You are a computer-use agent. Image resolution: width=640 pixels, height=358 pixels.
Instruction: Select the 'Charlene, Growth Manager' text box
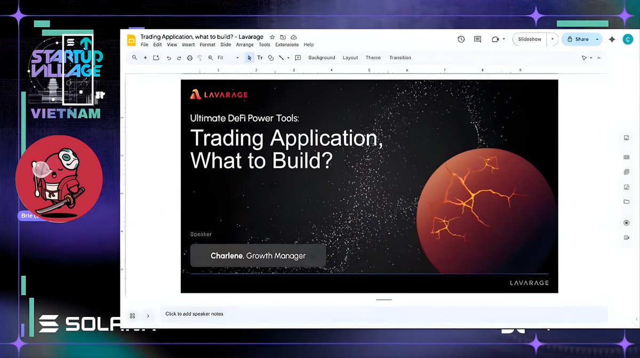258,256
